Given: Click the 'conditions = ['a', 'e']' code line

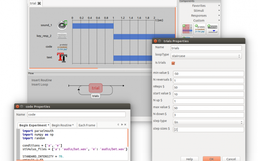Looking at the screenshot, I should click(x=42, y=145).
